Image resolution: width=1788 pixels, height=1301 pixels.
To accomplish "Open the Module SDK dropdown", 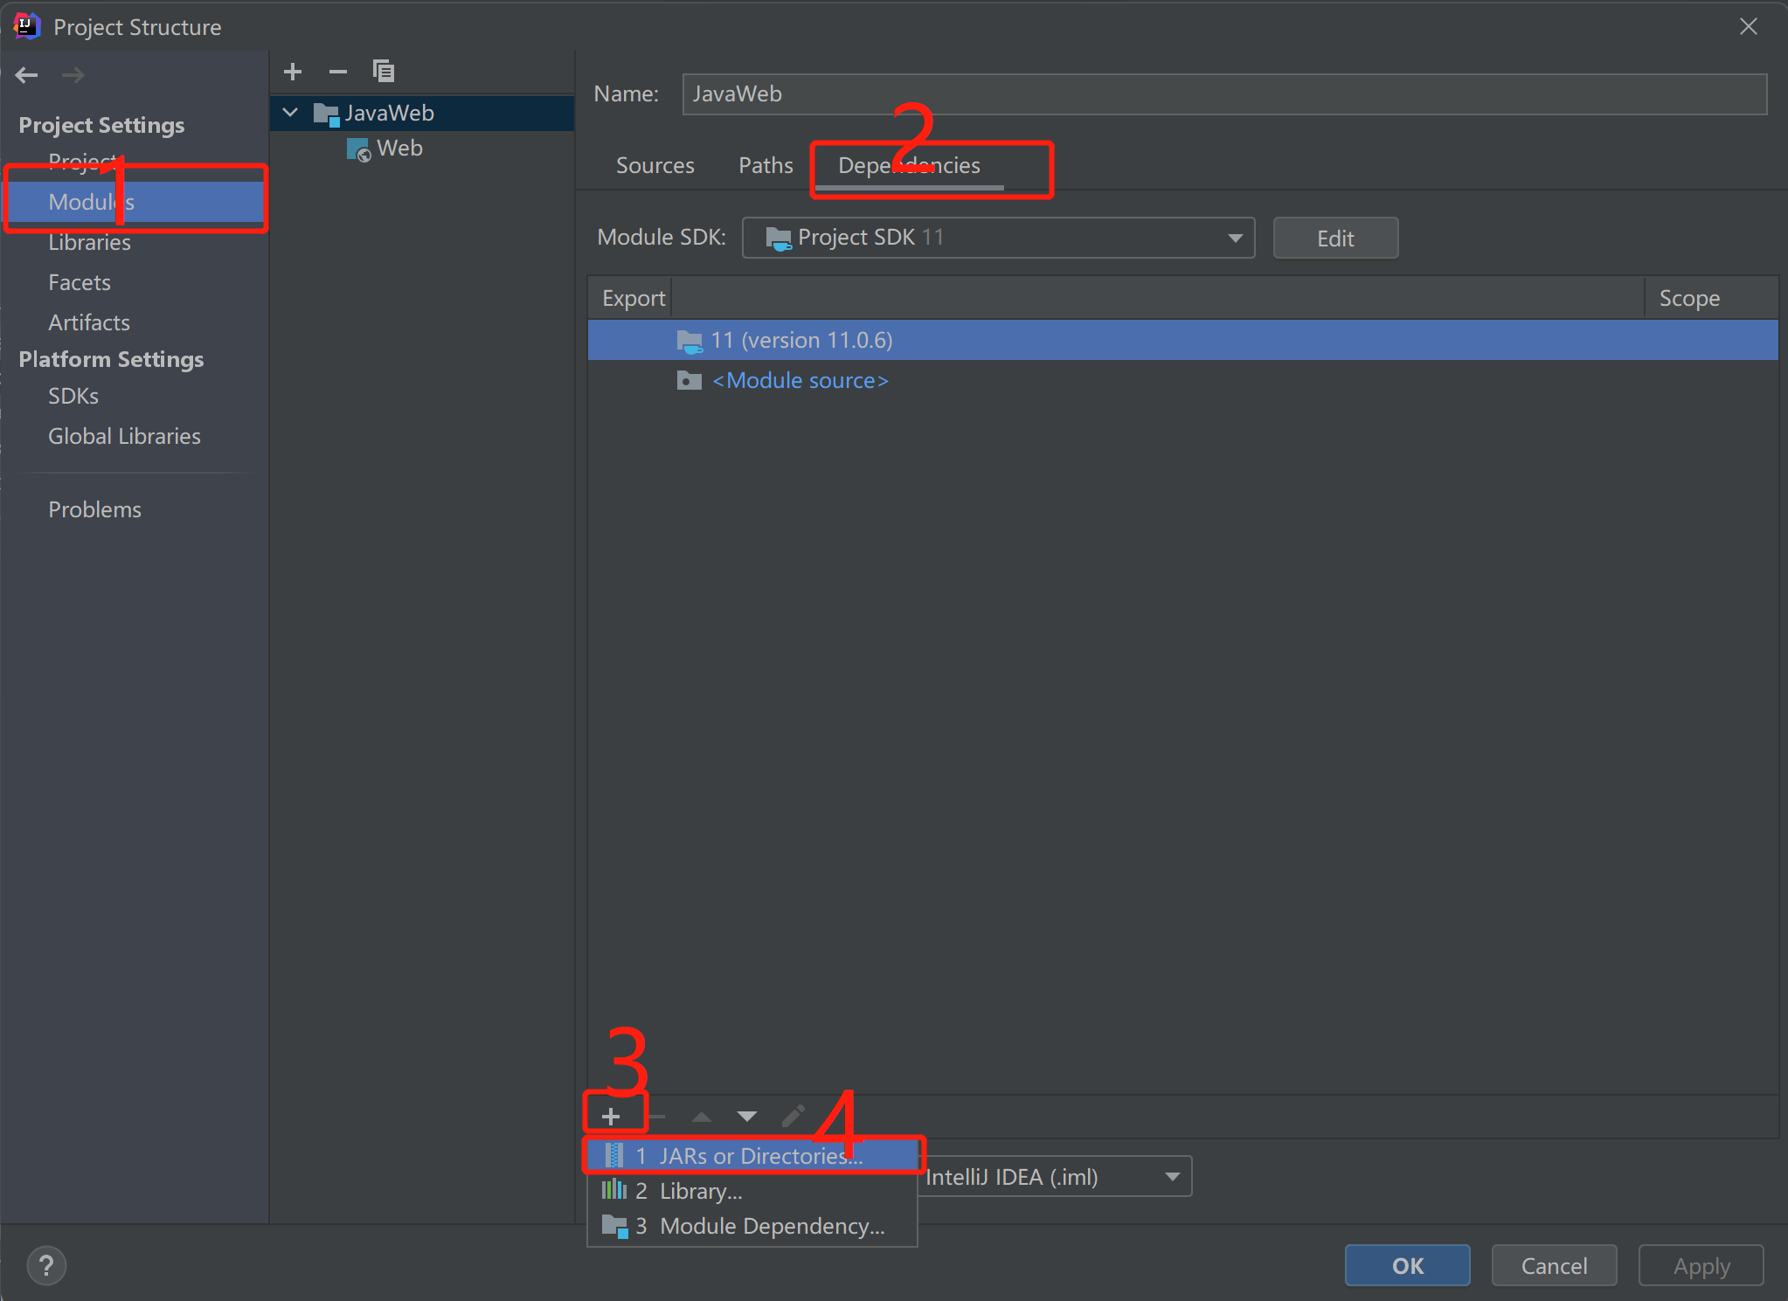I will (x=998, y=238).
